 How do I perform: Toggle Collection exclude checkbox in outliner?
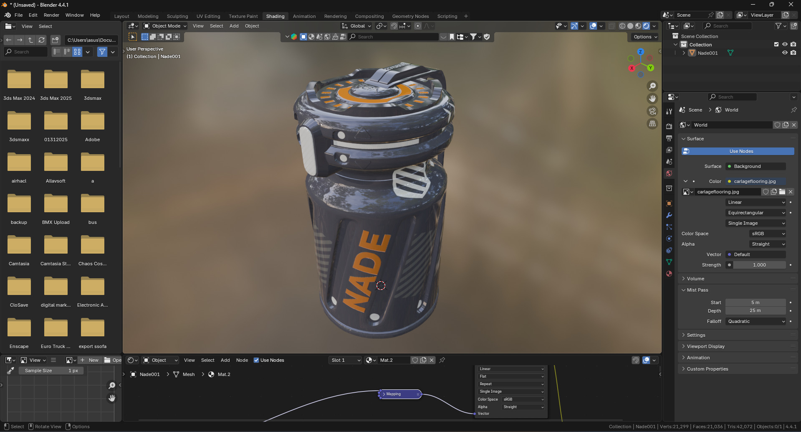pyautogui.click(x=776, y=44)
